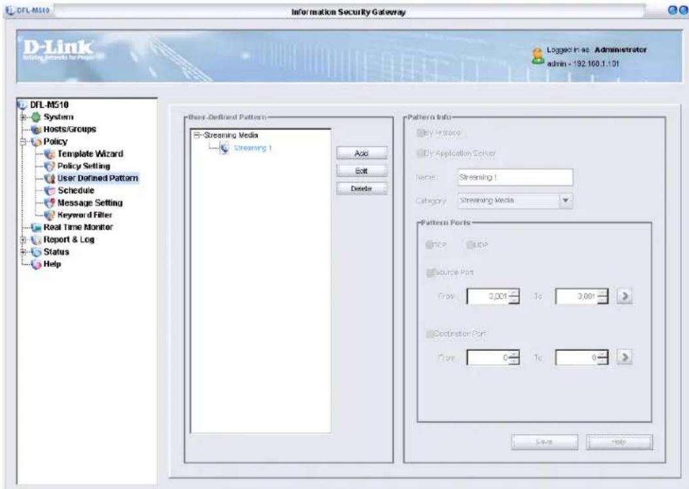
Task: Click the Name input field
Action: [515, 177]
